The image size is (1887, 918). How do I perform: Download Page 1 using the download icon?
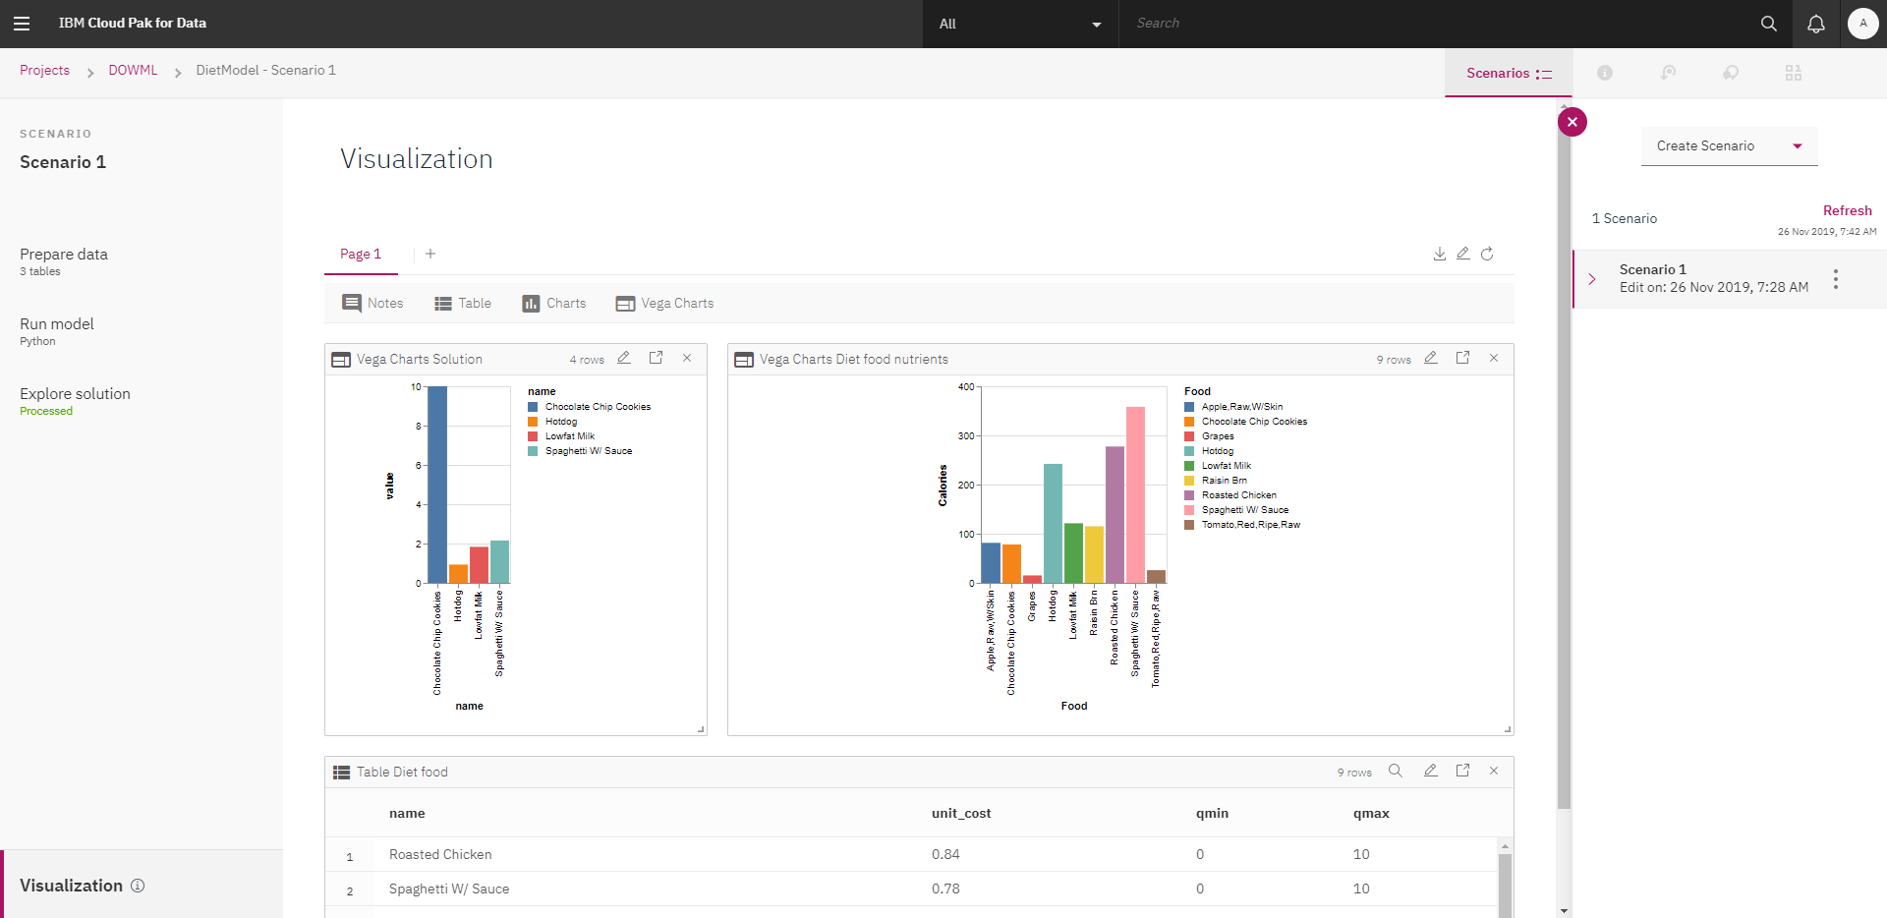(1439, 254)
